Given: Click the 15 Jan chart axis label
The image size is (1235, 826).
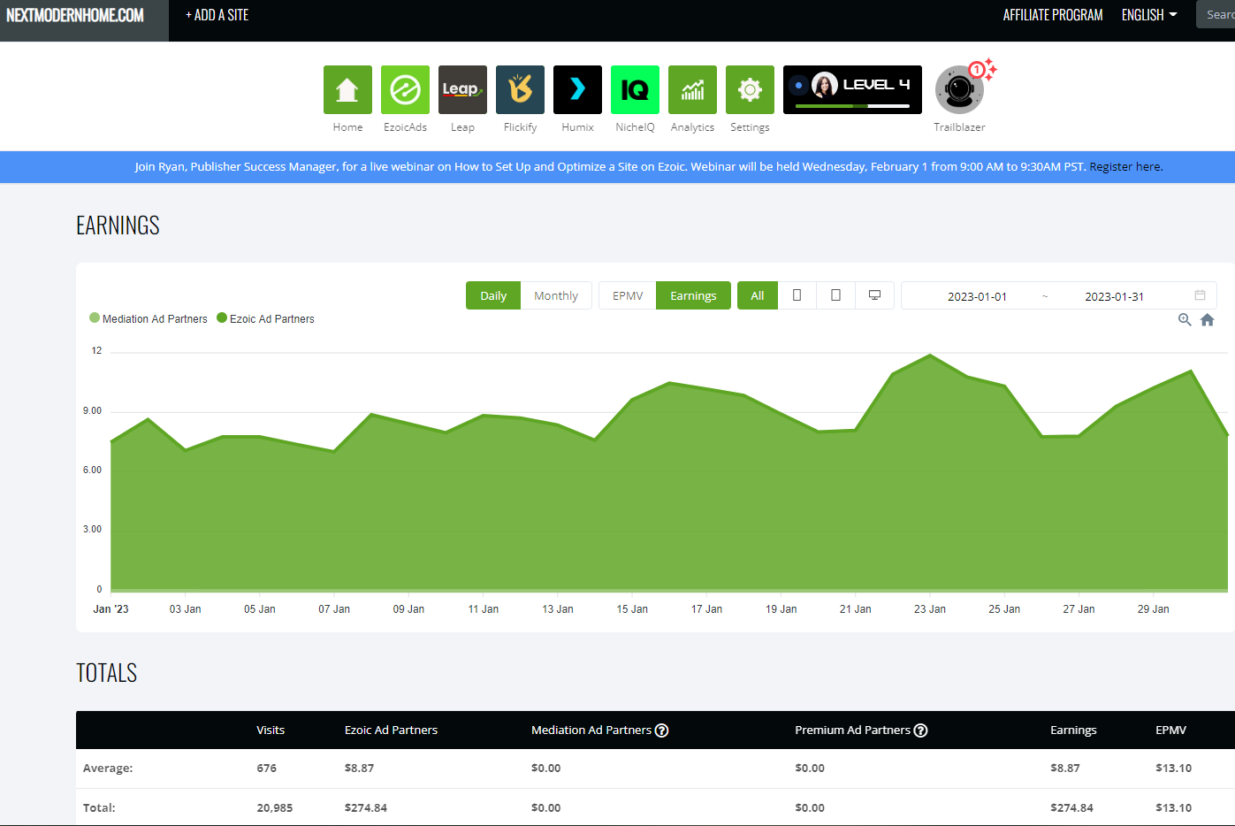Looking at the screenshot, I should point(632,609).
